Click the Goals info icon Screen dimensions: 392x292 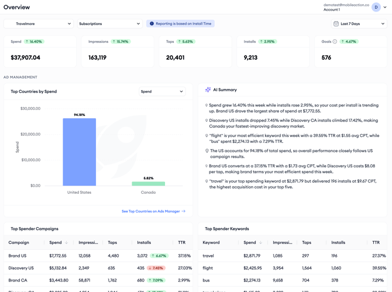click(335, 42)
